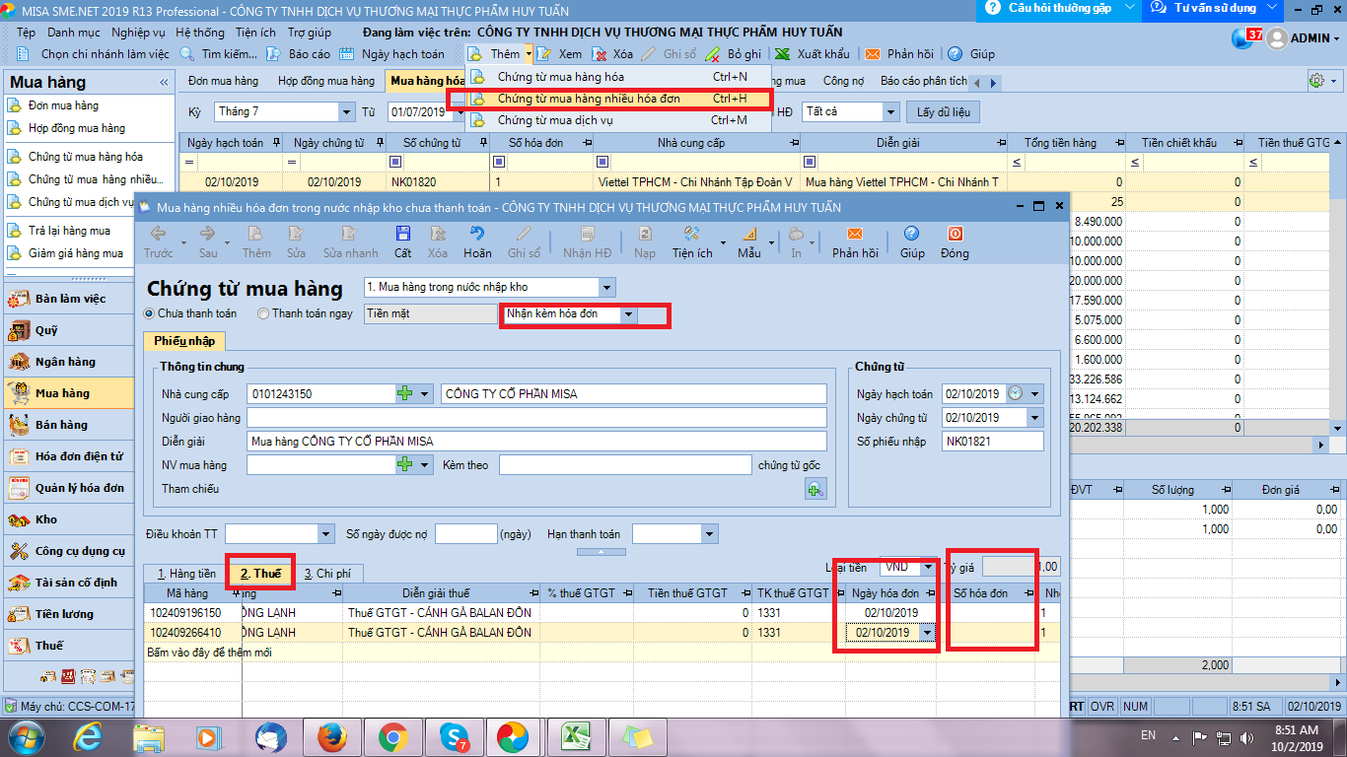The height and width of the screenshot is (757, 1347).
Task: Switch to the 3. Chi phí tab
Action: pyautogui.click(x=332, y=574)
